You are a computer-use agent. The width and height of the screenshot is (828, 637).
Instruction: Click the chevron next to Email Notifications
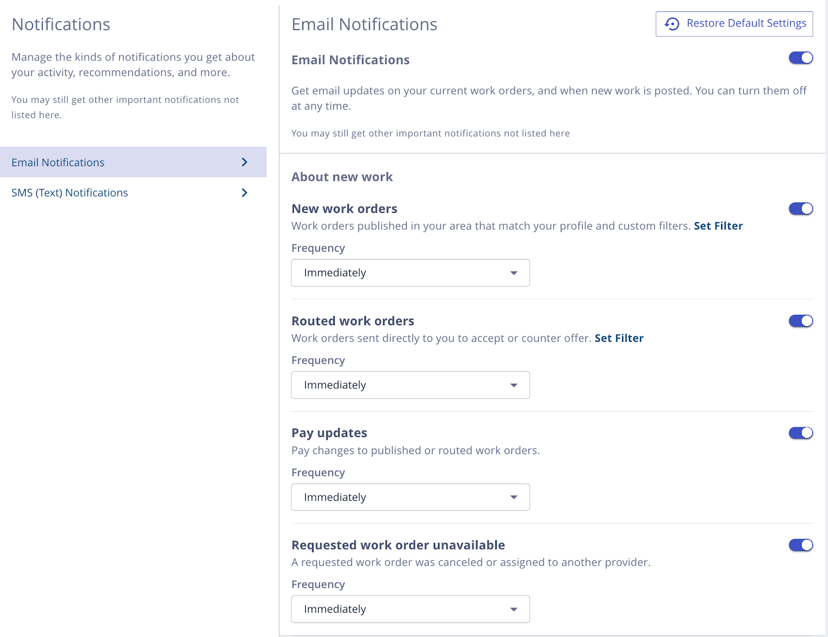click(244, 162)
